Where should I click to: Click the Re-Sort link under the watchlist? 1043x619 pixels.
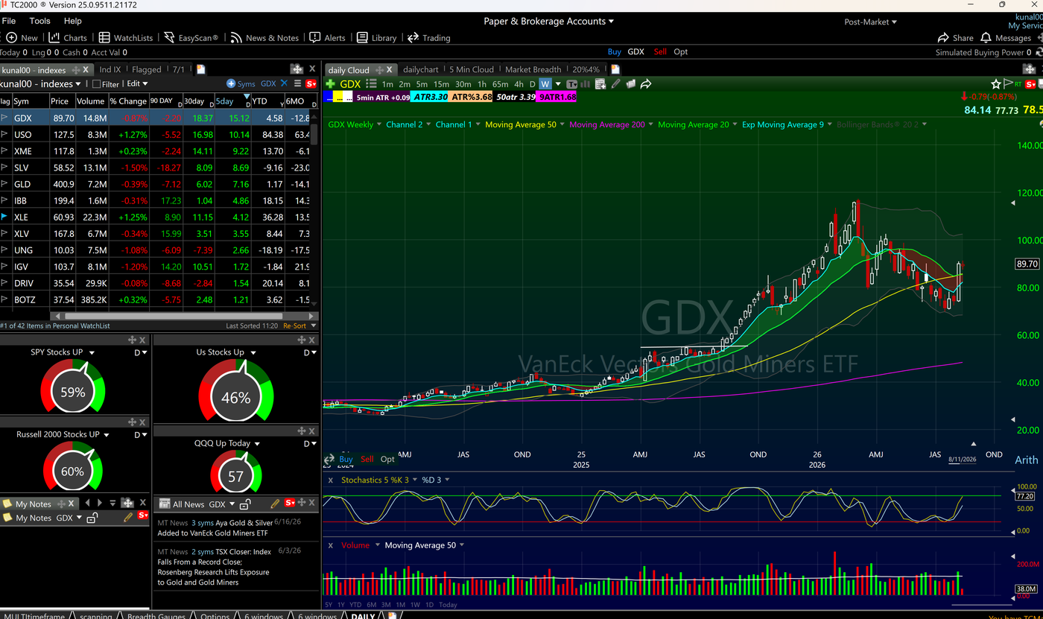tap(294, 326)
